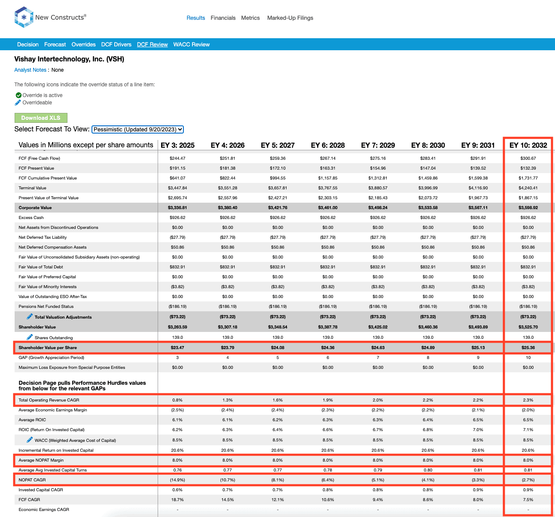The height and width of the screenshot is (517, 555).
Task: Click the 2.3% revenue CAGR cell
Action: (528, 400)
